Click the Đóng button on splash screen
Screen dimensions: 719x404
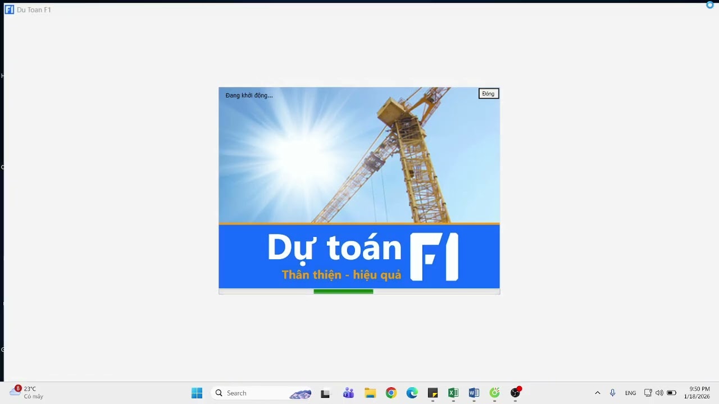pyautogui.click(x=488, y=94)
